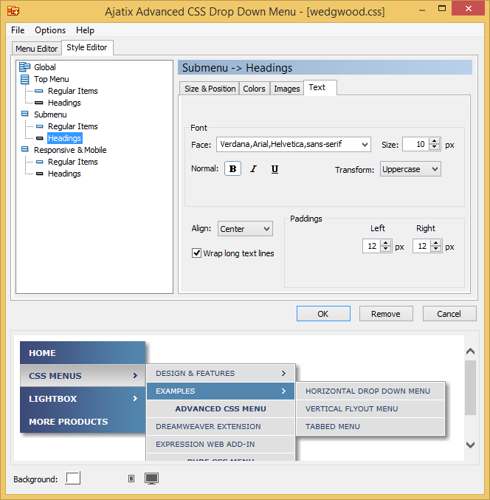Screen dimensions: 490x500
Task: Confirm with the OK button
Action: pos(323,314)
